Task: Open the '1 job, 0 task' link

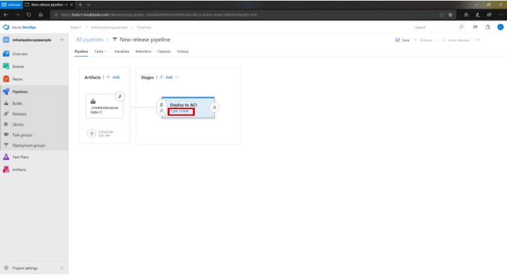Action: pyautogui.click(x=181, y=111)
